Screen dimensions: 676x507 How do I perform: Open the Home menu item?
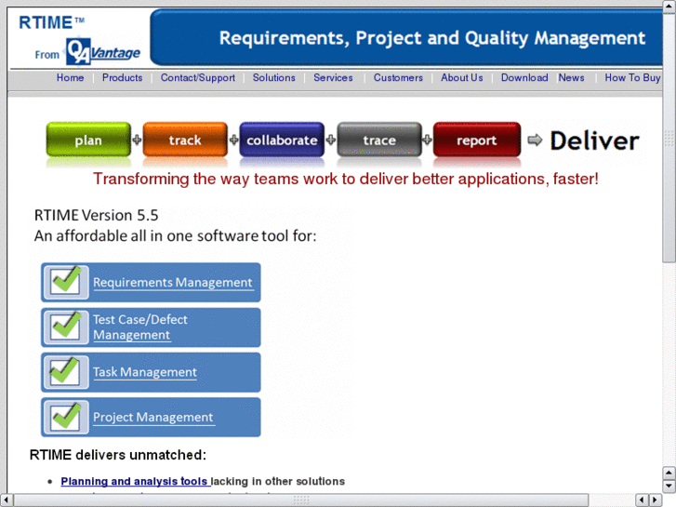tap(71, 77)
